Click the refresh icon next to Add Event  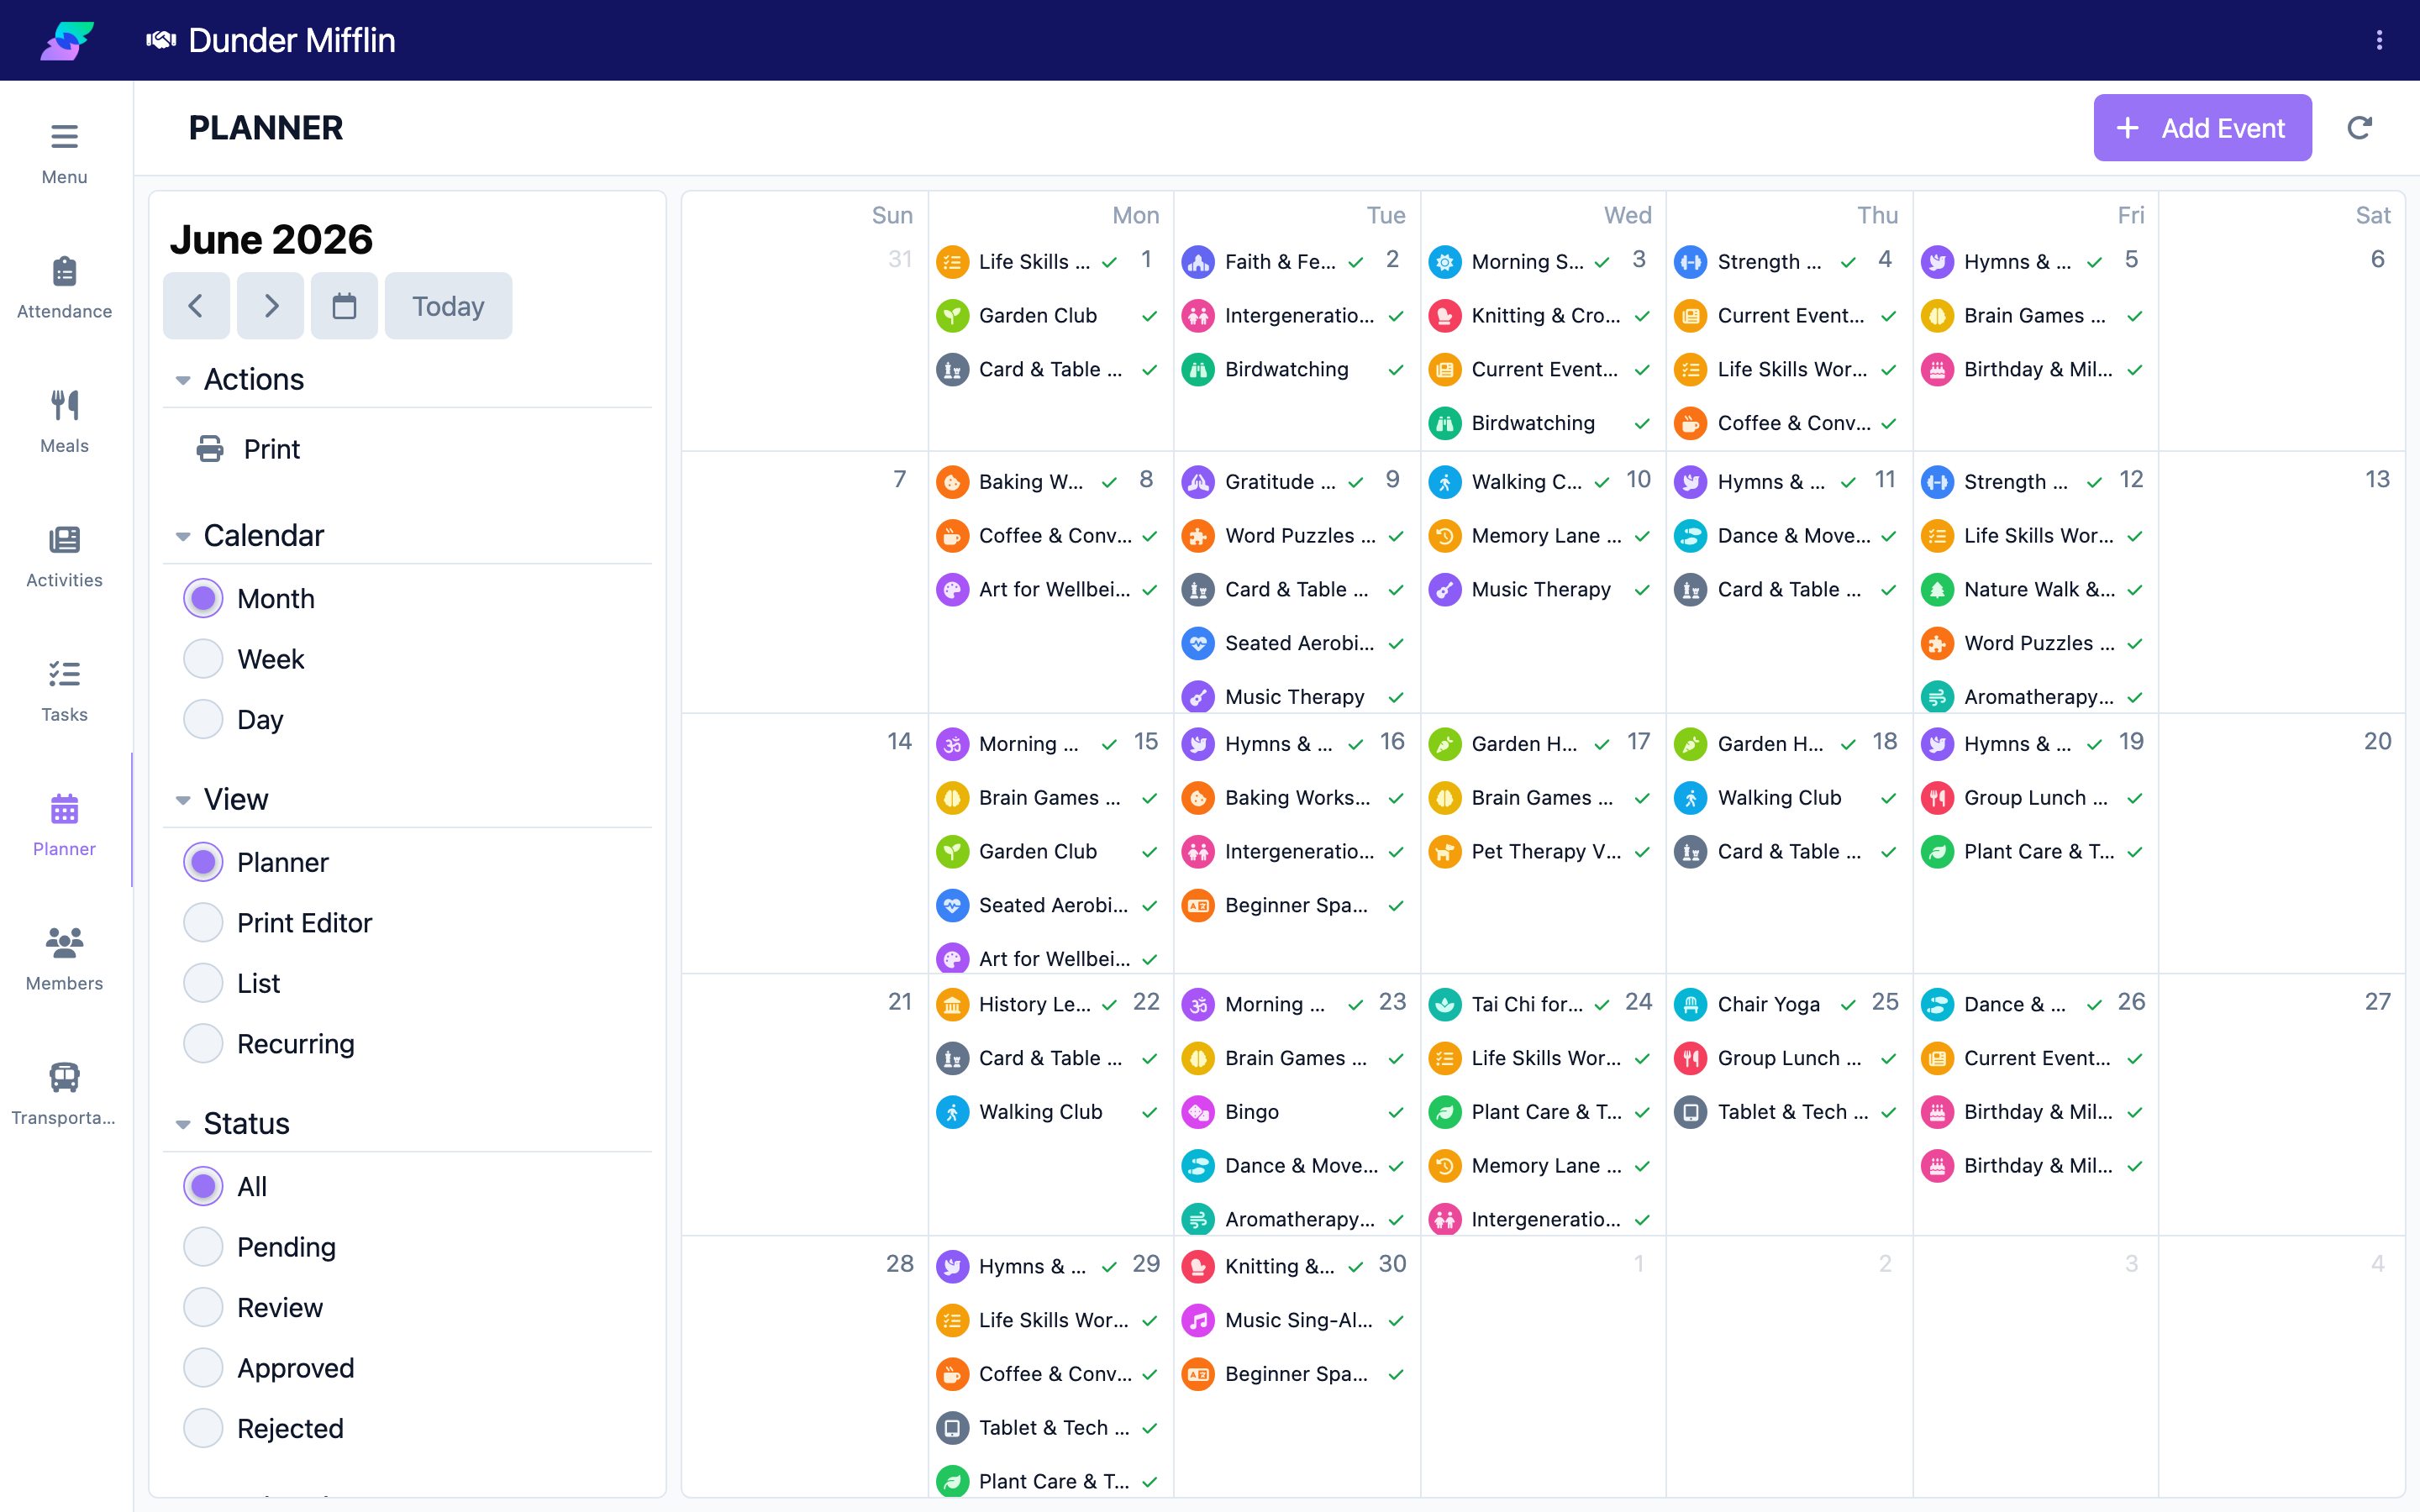[x=2359, y=128]
